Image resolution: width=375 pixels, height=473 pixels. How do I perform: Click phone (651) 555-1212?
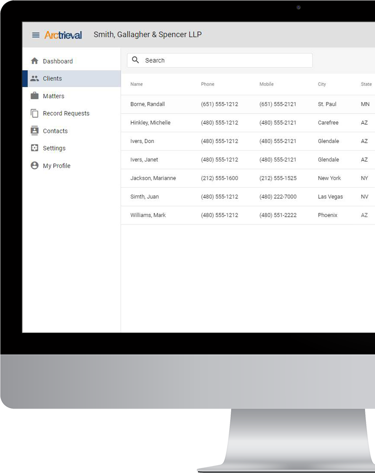[x=220, y=104]
